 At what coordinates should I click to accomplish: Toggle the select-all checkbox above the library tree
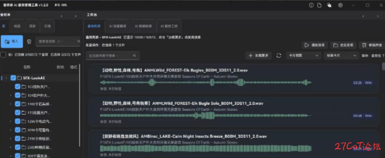tap(3, 55)
